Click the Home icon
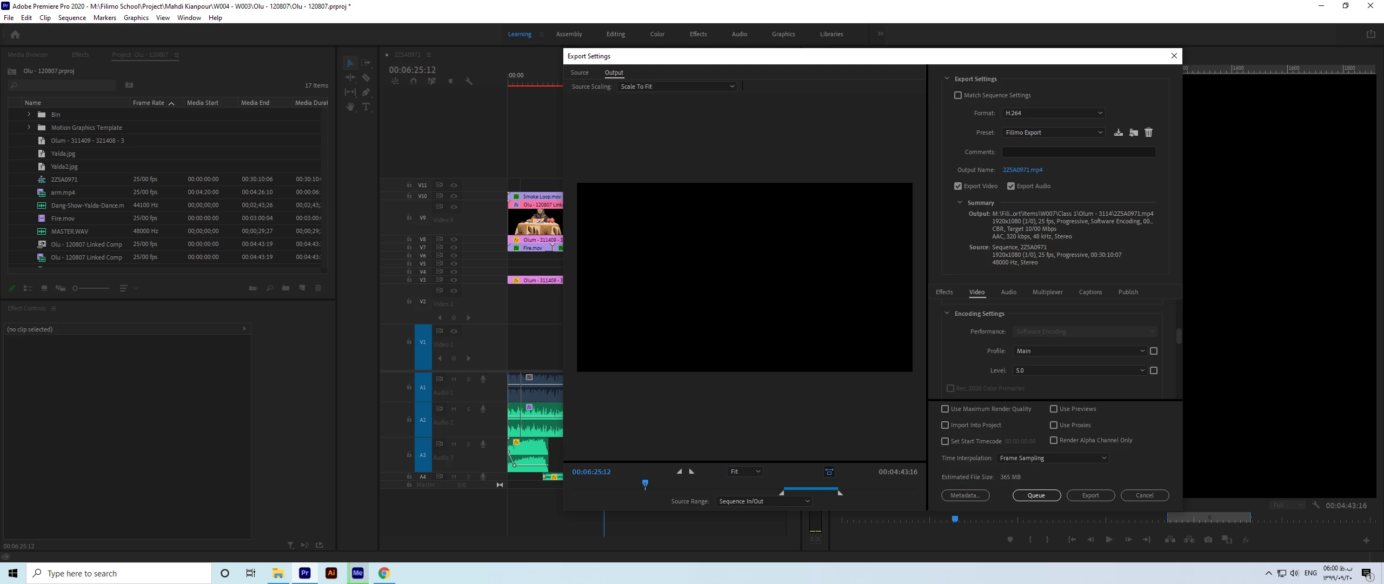This screenshot has width=1384, height=584. pos(15,35)
